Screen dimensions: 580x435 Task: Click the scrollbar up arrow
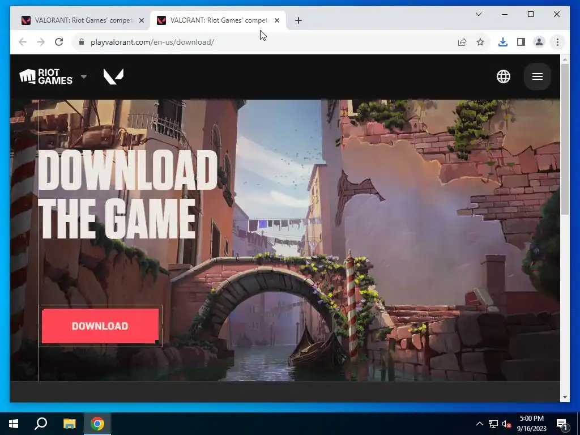[565, 59]
